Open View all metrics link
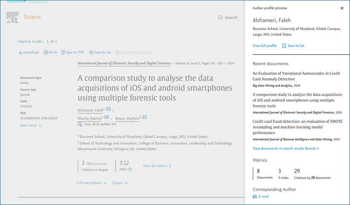This screenshot has width=350, height=205. pos(157,166)
